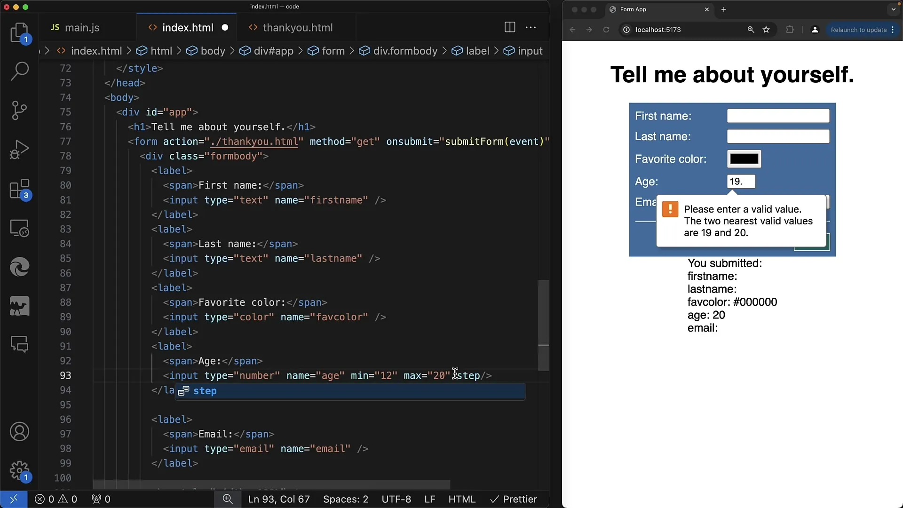Open the thankyou.html tab

click(298, 27)
